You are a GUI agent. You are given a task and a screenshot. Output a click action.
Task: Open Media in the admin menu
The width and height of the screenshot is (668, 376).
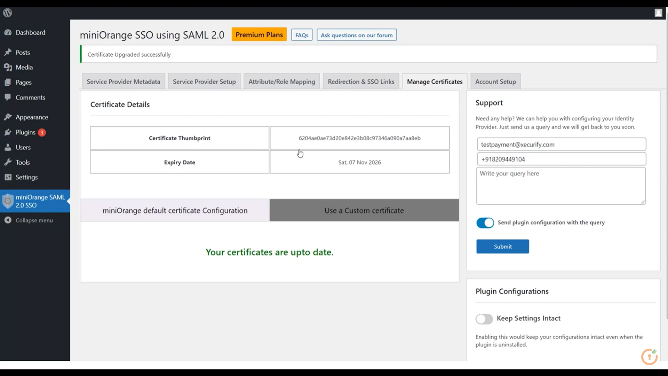(24, 67)
